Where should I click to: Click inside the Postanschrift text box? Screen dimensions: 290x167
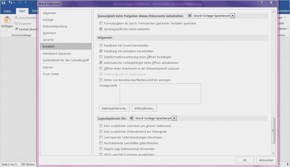pyautogui.click(x=160, y=94)
